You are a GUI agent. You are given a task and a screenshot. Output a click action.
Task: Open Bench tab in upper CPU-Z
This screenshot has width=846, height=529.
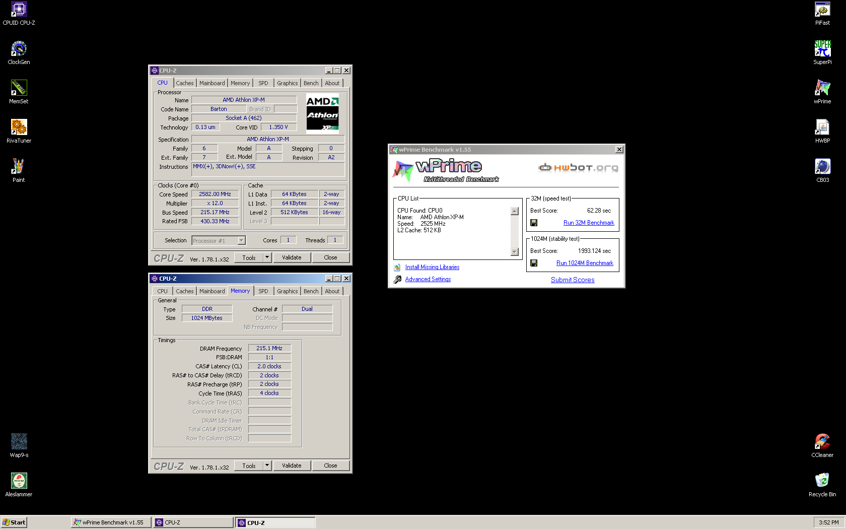click(311, 83)
